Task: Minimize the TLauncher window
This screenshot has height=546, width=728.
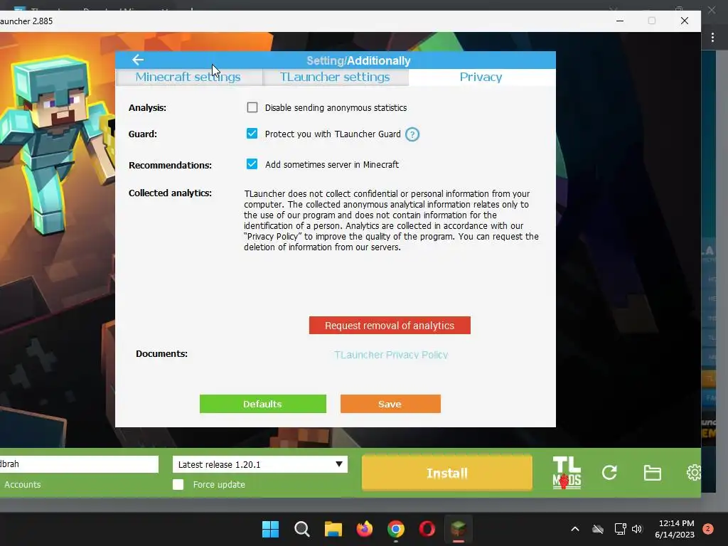Action: coord(620,21)
